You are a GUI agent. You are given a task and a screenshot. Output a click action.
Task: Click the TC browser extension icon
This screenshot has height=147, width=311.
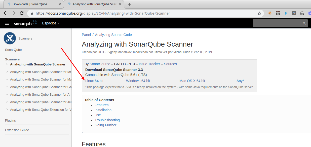(278, 13)
